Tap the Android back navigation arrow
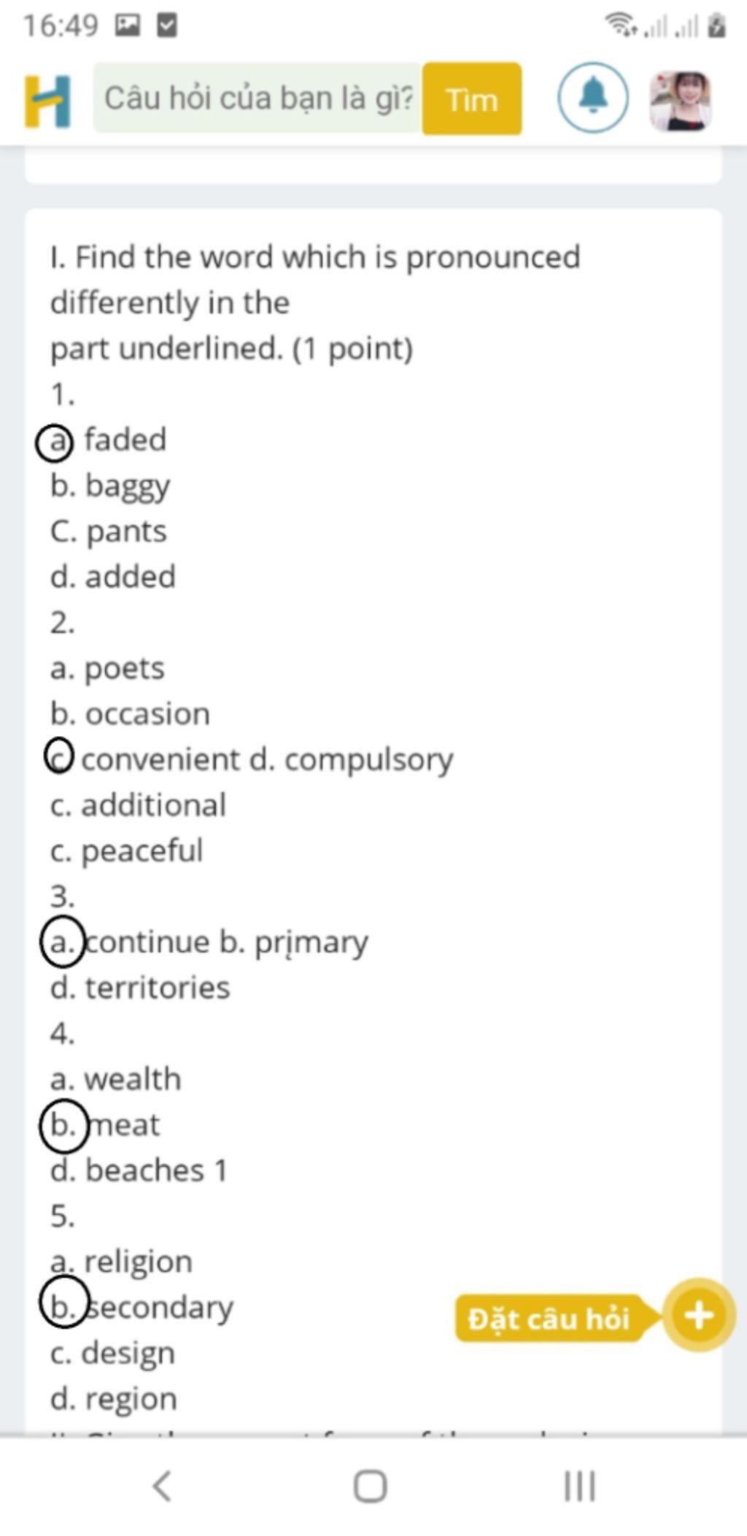The width and height of the screenshot is (747, 1536). coord(162,1486)
